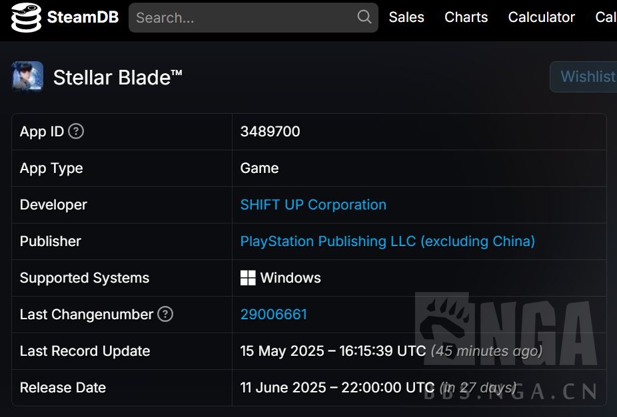The width and height of the screenshot is (617, 417).
Task: Click the App ID value 3489700
Action: [x=270, y=132]
